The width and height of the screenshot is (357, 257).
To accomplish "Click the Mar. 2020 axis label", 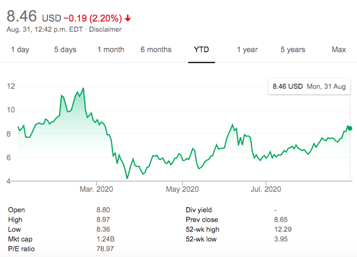I will tap(97, 189).
